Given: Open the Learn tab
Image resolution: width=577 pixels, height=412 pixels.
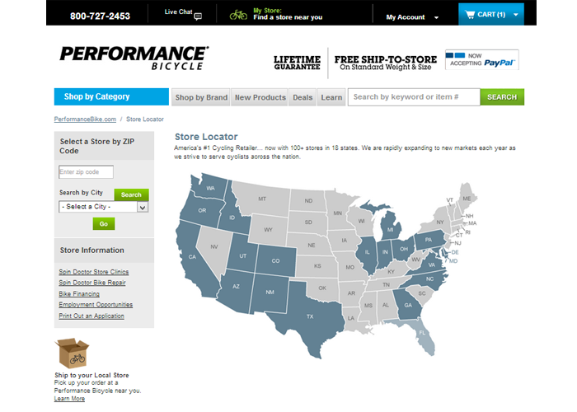Looking at the screenshot, I should click(331, 97).
